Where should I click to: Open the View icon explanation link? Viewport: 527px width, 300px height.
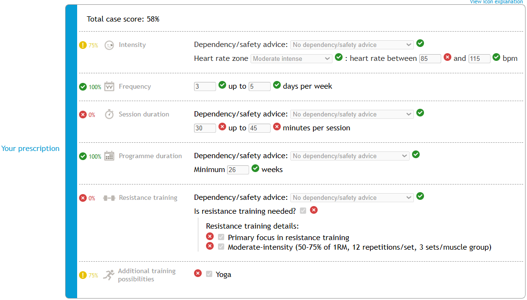(496, 2)
